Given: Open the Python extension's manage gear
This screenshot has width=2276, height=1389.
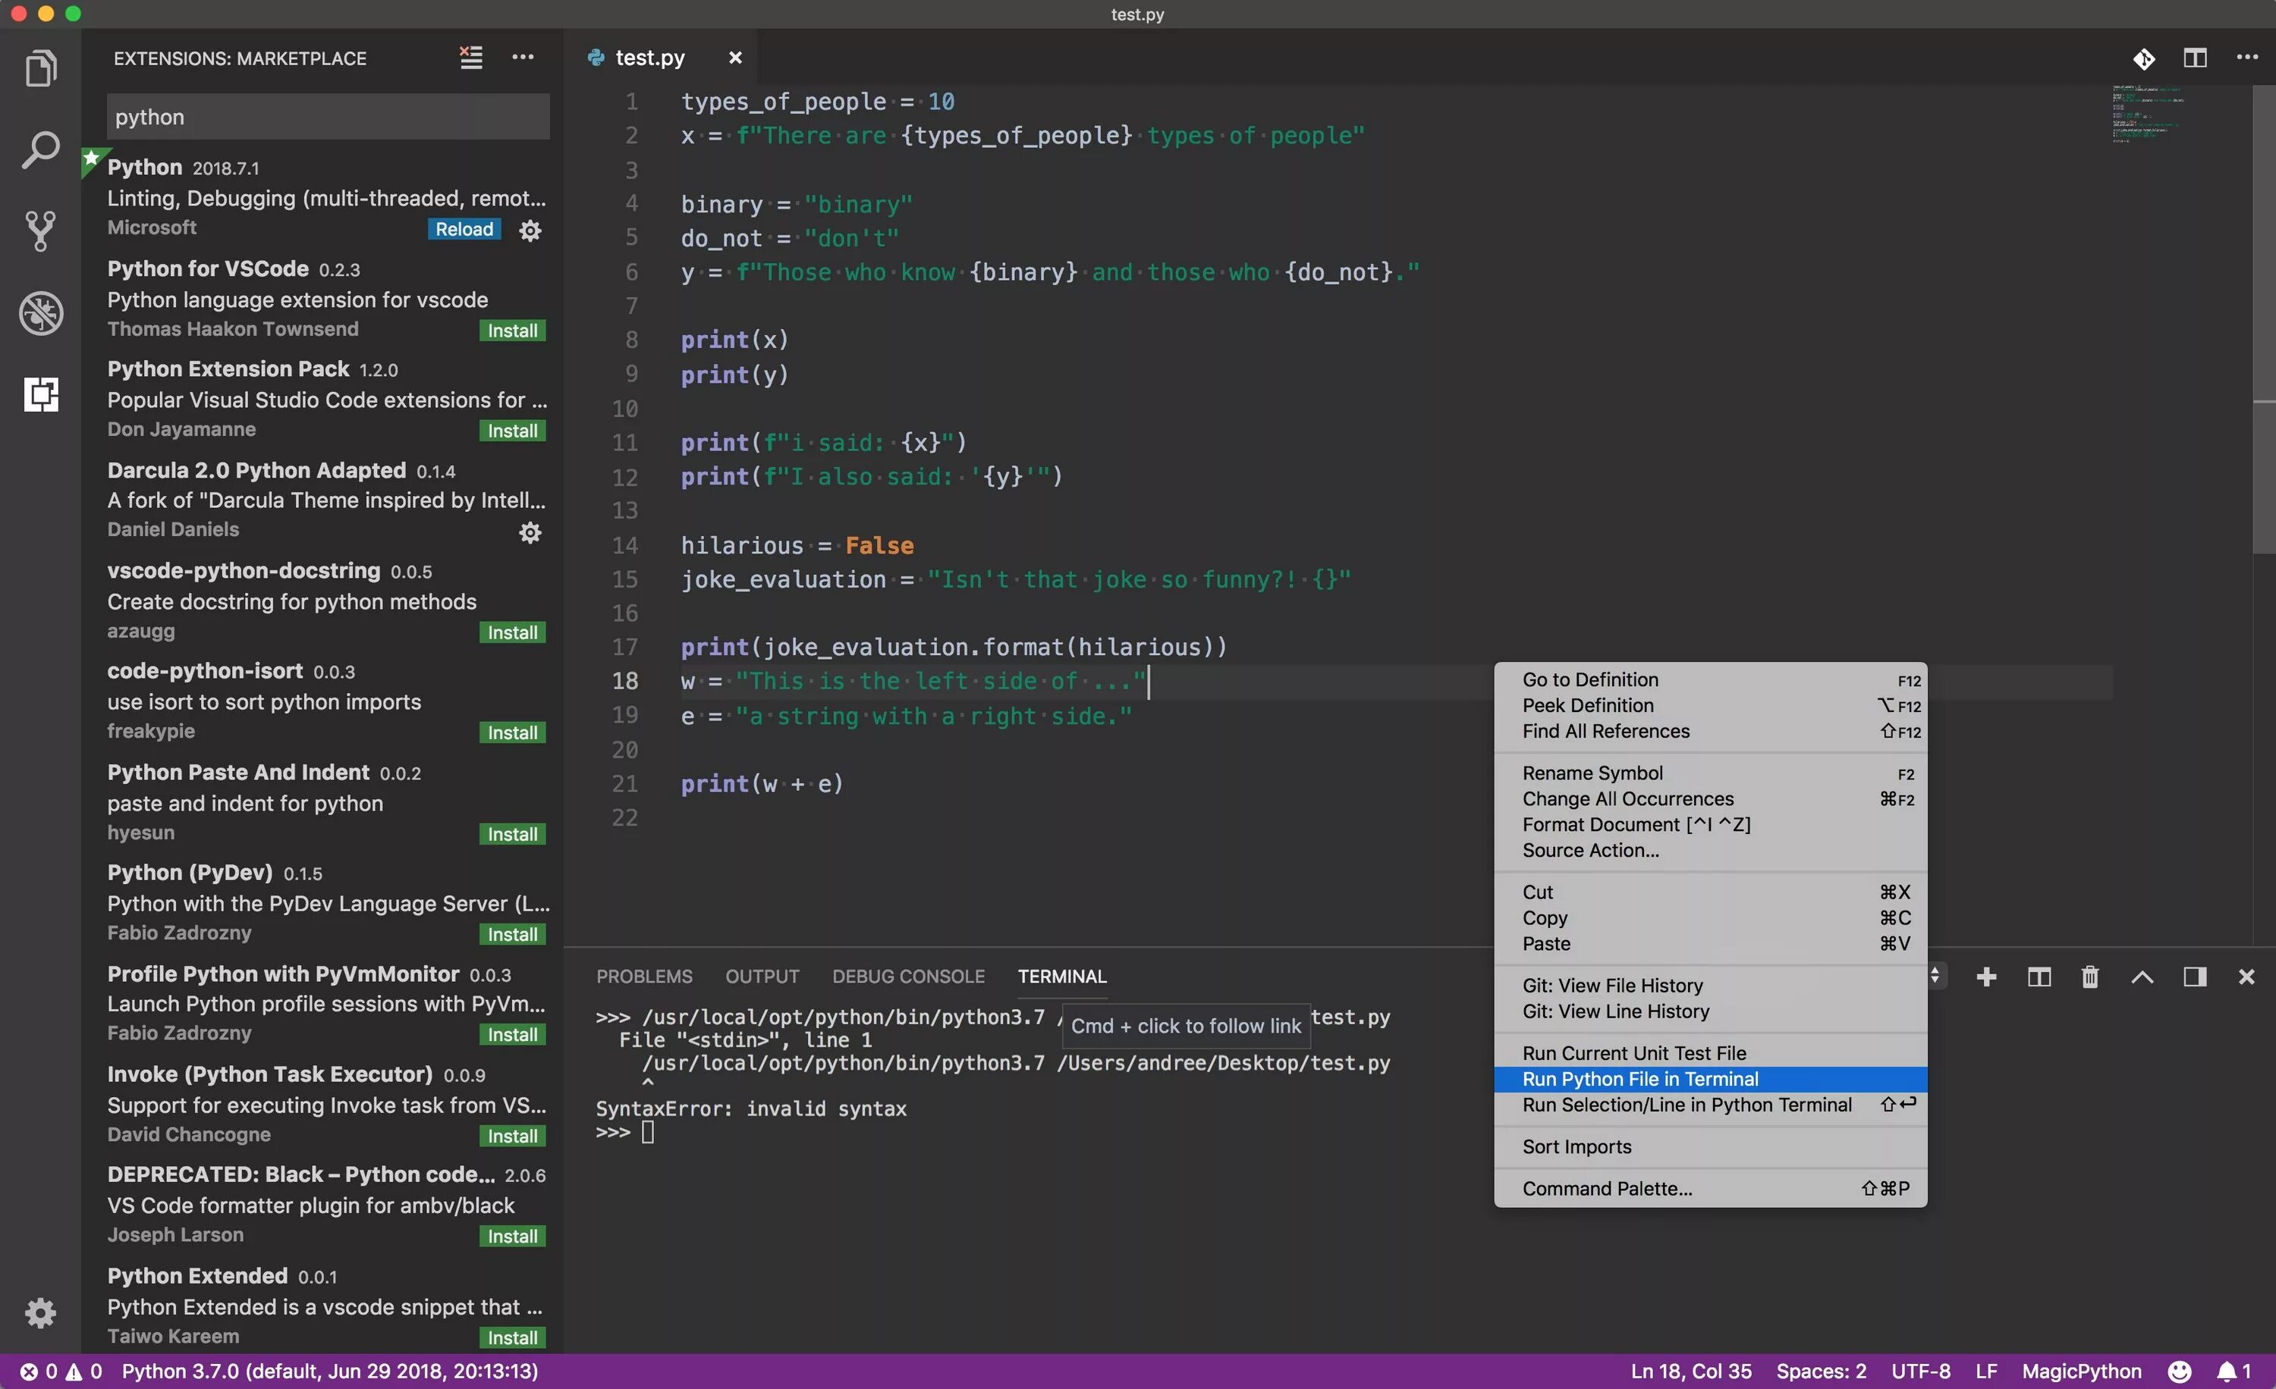Looking at the screenshot, I should point(530,230).
